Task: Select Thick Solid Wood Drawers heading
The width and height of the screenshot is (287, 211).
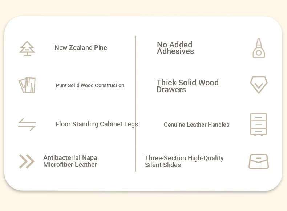Action: pyautogui.click(x=187, y=86)
